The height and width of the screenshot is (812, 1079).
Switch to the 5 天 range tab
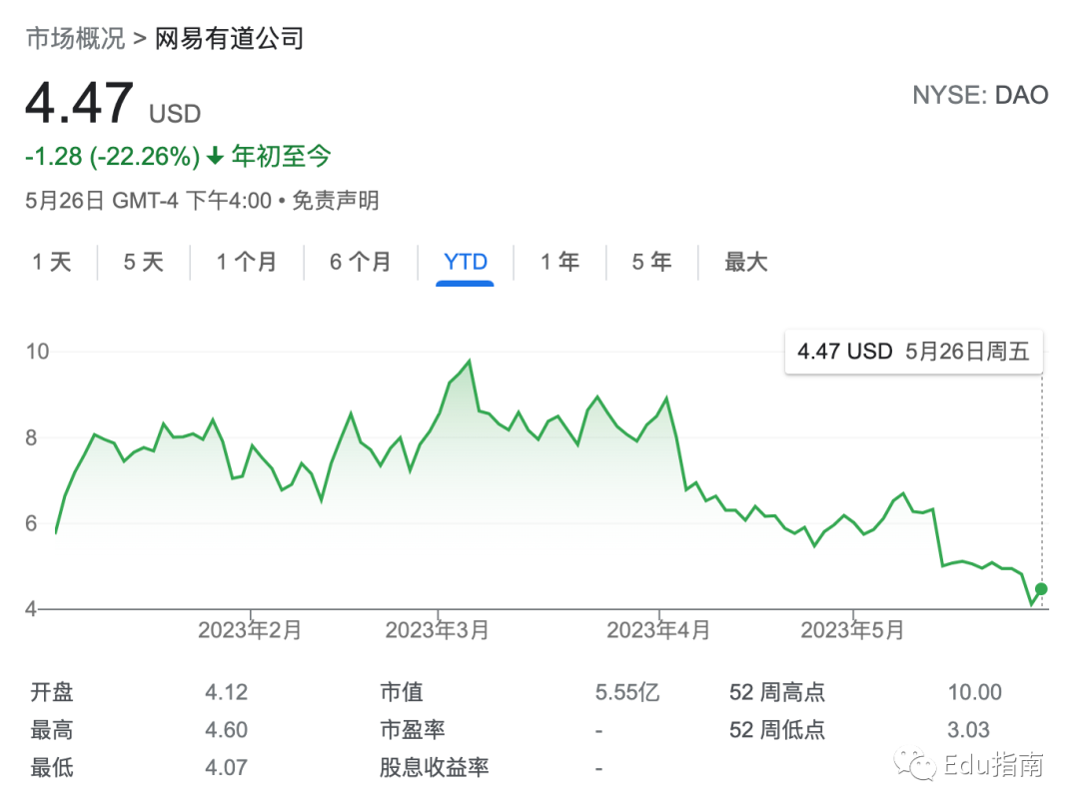(x=143, y=263)
